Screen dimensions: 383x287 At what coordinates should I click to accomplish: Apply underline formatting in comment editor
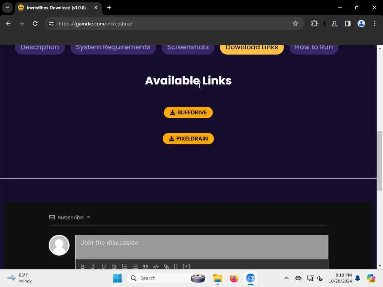[104, 266]
